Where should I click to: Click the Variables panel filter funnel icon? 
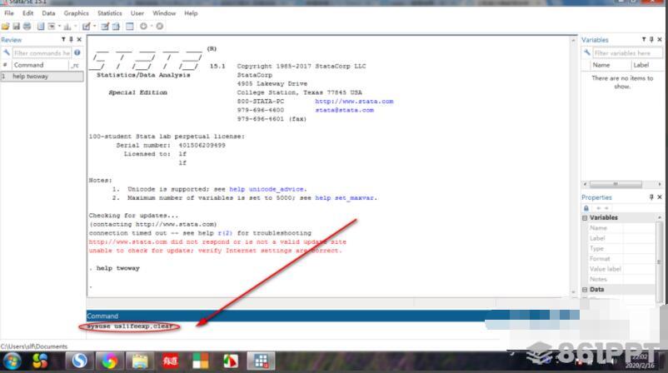(x=644, y=40)
